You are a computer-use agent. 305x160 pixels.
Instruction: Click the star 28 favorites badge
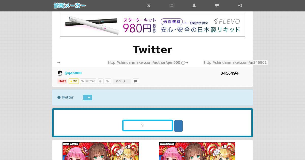(74, 81)
